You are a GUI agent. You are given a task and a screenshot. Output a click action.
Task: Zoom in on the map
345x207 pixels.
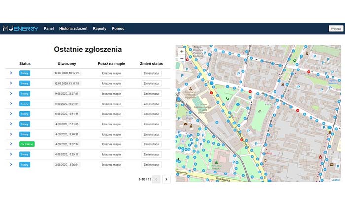coord(182,51)
